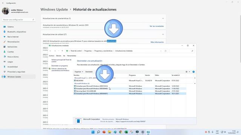Collapse the Actualizaciones de calidad section
Screen dimensions: 241x135
pyautogui.click(x=163, y=34)
